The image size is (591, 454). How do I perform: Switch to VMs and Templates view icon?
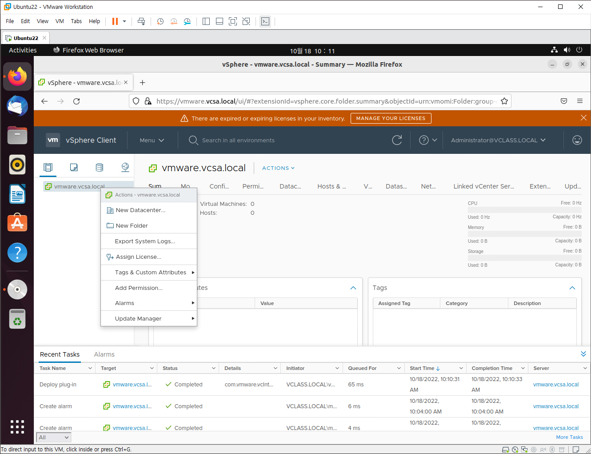tap(74, 167)
